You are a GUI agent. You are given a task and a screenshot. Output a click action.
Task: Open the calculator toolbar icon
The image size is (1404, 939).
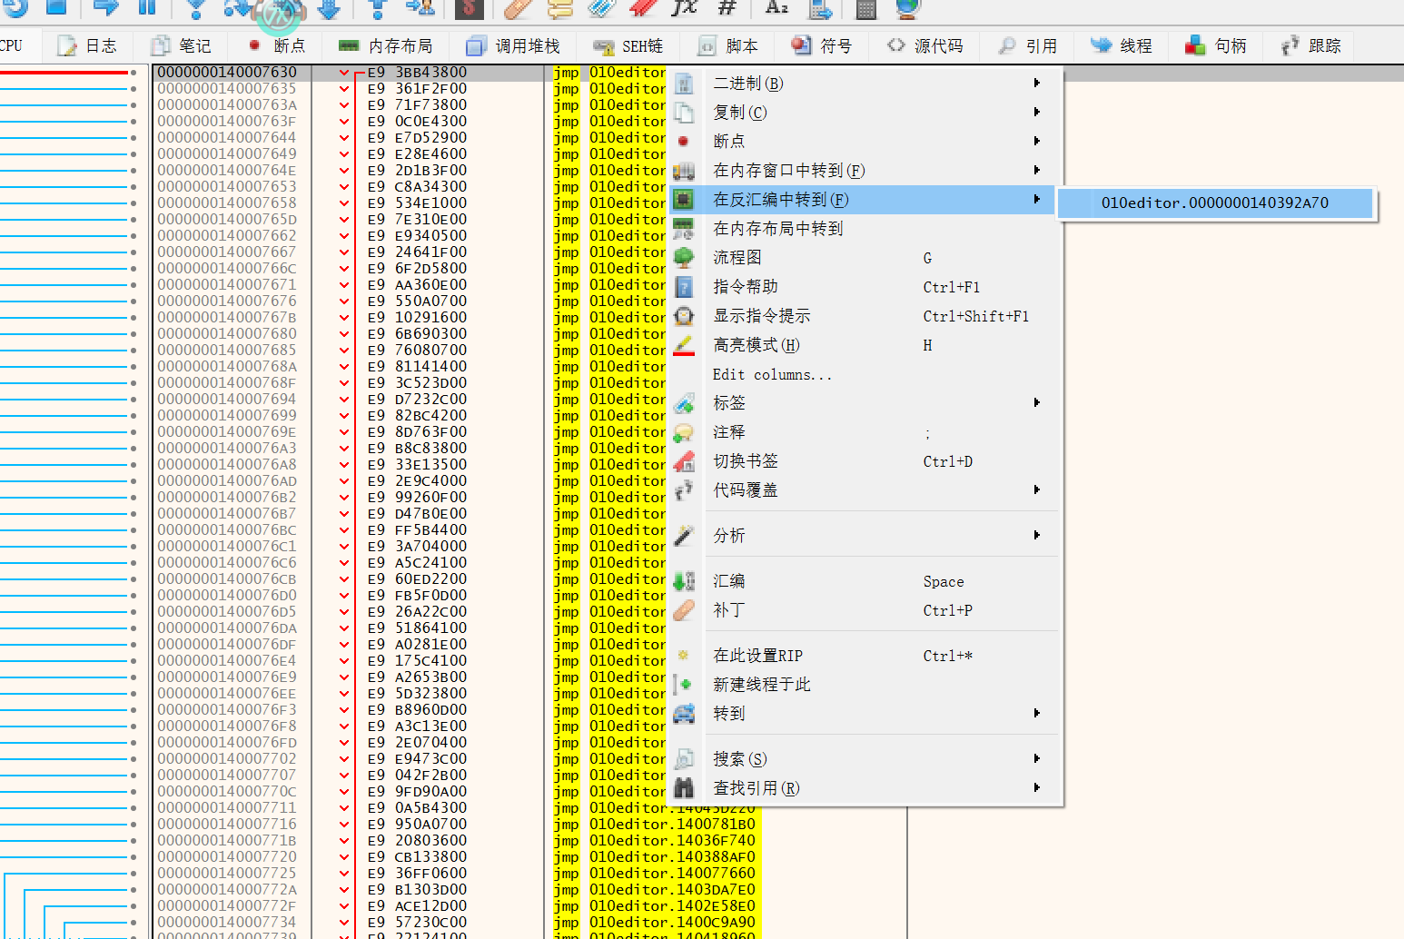coord(865,8)
